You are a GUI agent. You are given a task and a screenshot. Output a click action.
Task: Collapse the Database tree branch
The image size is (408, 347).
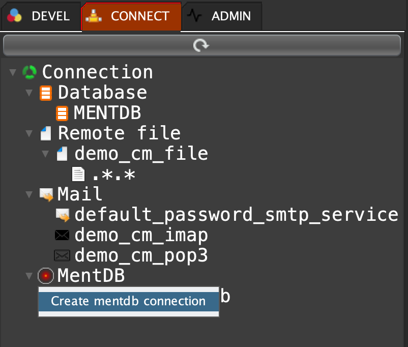click(x=29, y=93)
